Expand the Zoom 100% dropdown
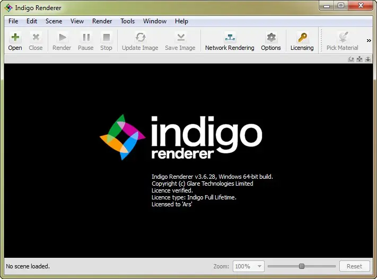Screen dimensions: 377x279 click(248, 266)
